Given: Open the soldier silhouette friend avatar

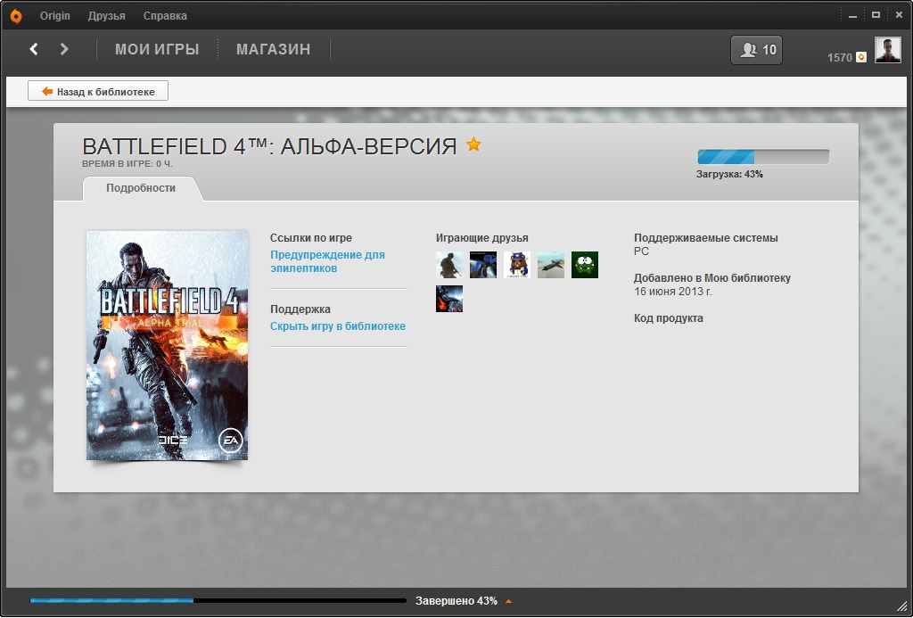Looking at the screenshot, I should point(449,265).
